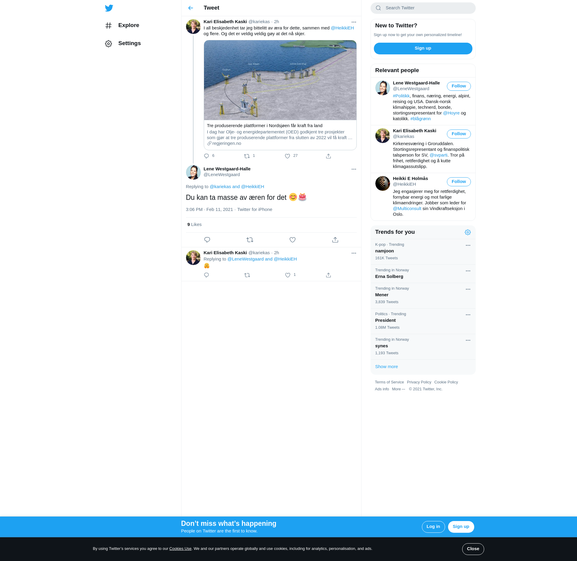Image resolution: width=577 pixels, height=561 pixels.
Task: Like Kari's hugging emoji tweet
Action: click(288, 275)
